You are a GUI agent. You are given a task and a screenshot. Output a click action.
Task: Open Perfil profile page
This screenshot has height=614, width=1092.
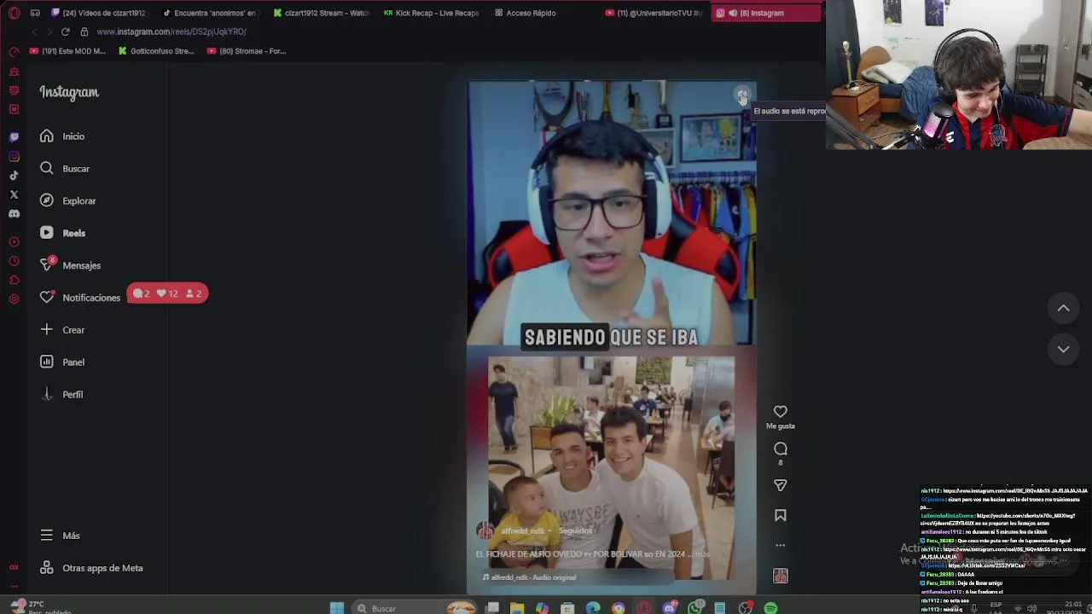pyautogui.click(x=61, y=395)
